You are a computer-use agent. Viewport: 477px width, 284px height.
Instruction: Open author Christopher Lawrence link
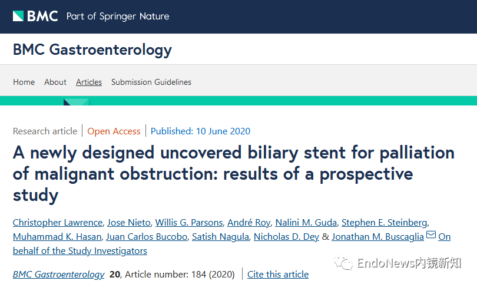58,223
